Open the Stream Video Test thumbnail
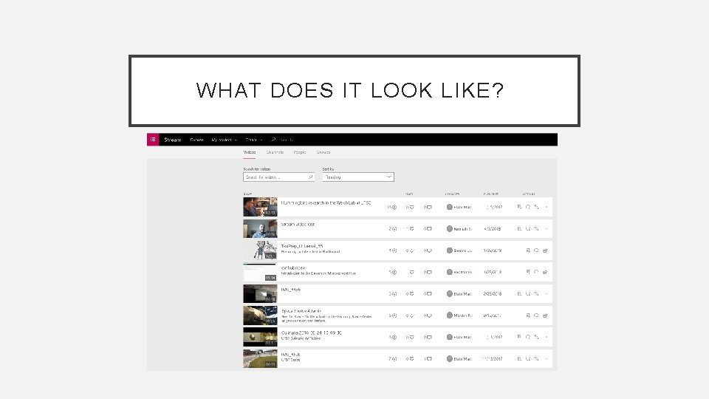This screenshot has width=709, height=399. 260,228
